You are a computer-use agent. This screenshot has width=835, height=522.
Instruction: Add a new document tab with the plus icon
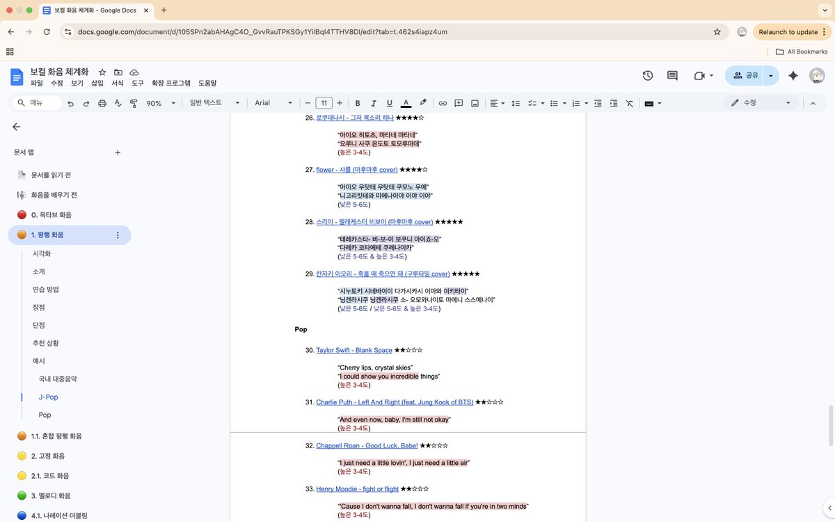click(118, 152)
